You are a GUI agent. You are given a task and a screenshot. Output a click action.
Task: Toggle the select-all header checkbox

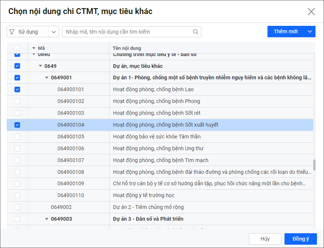17,48
